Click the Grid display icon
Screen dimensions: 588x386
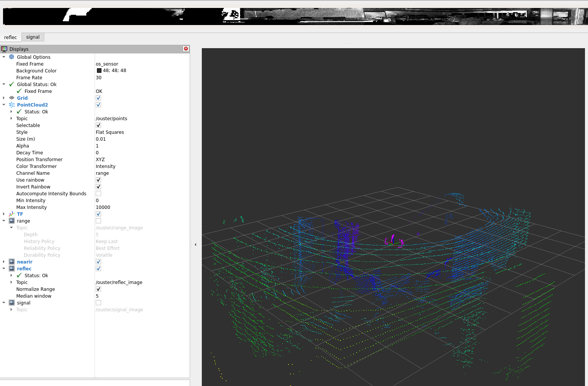click(x=12, y=98)
